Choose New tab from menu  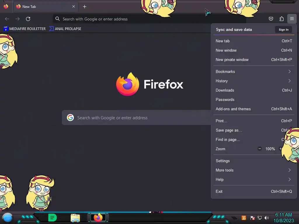point(254,41)
